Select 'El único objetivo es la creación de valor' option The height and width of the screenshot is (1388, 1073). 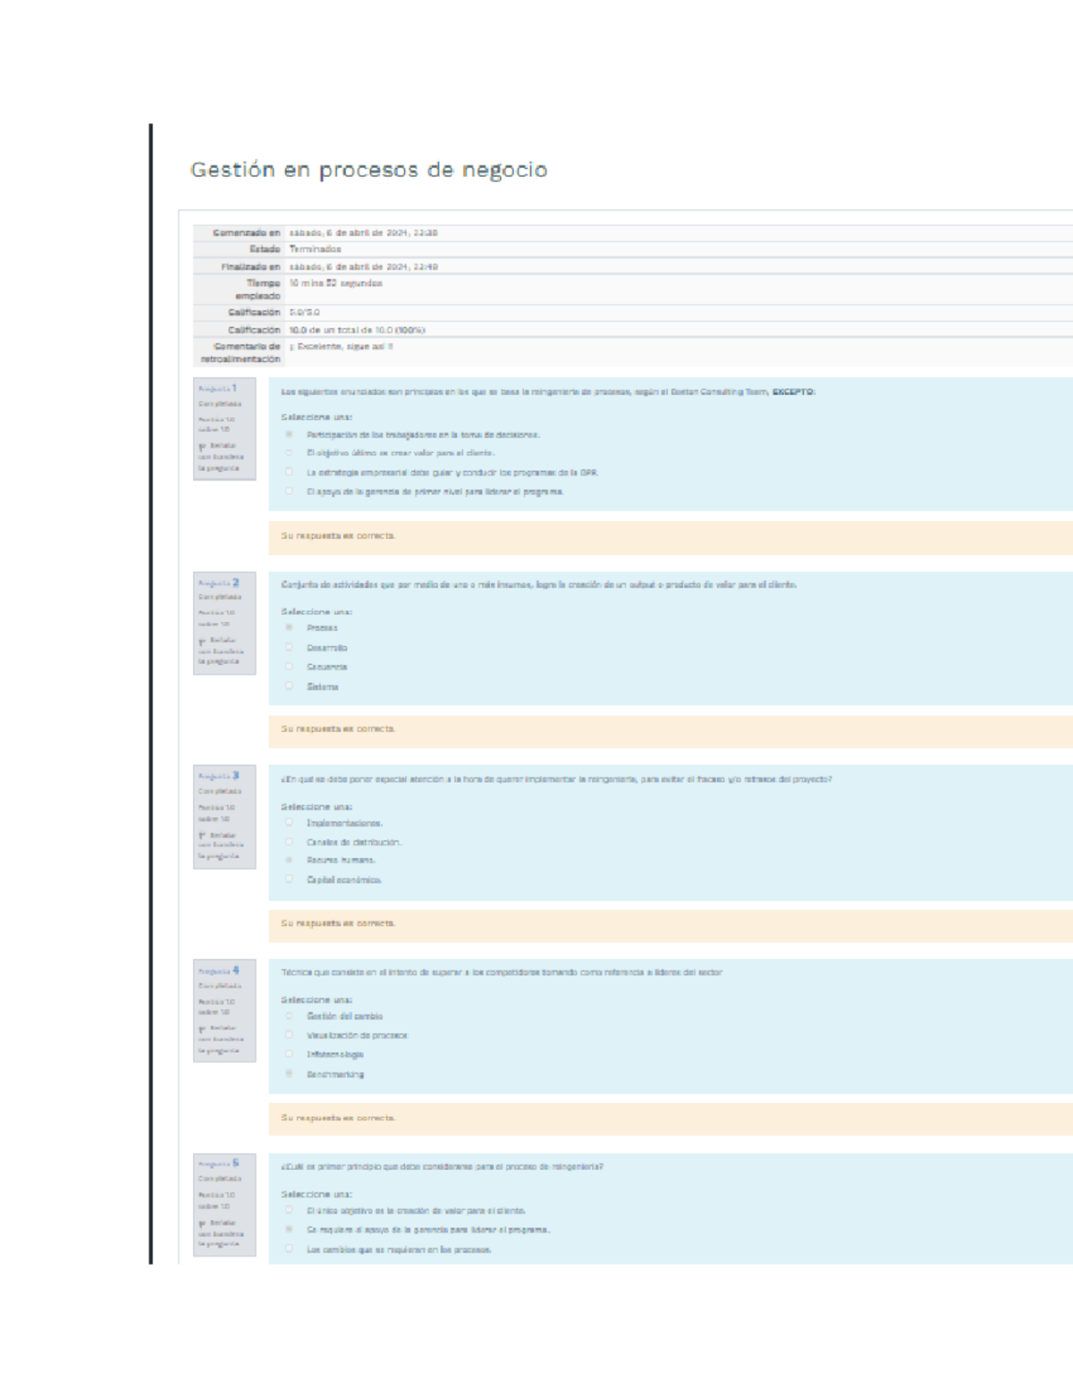tap(289, 1210)
